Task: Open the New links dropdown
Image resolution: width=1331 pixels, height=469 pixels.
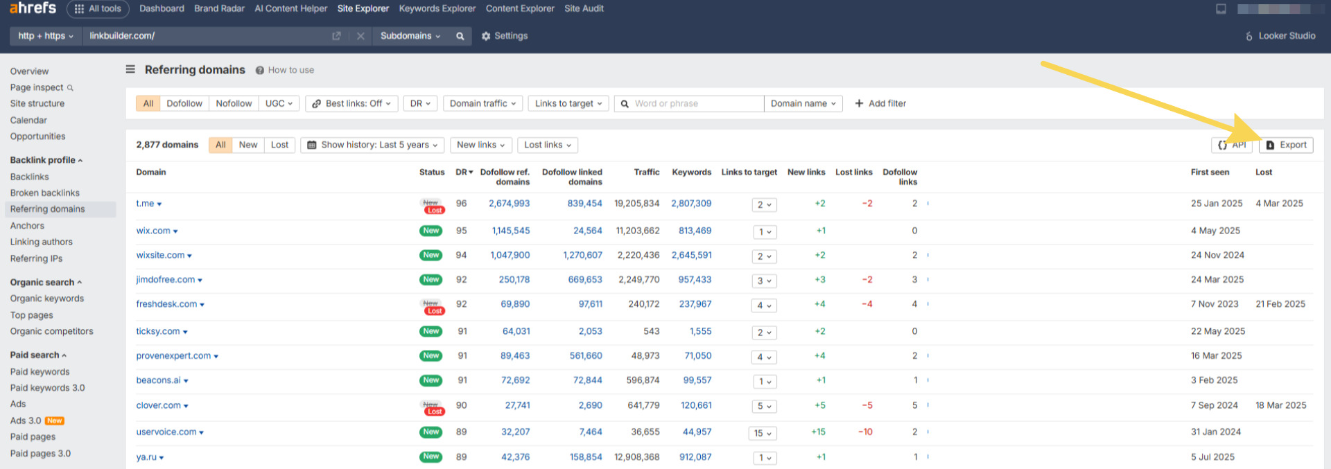Action: (x=480, y=145)
